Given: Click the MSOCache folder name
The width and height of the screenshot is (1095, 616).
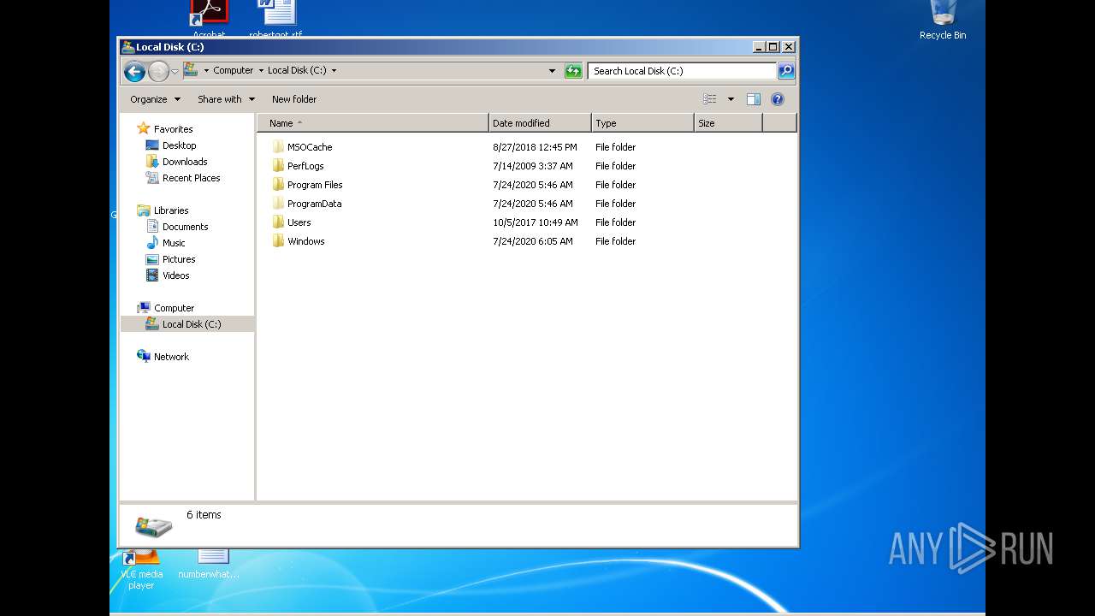Looking at the screenshot, I should point(310,147).
